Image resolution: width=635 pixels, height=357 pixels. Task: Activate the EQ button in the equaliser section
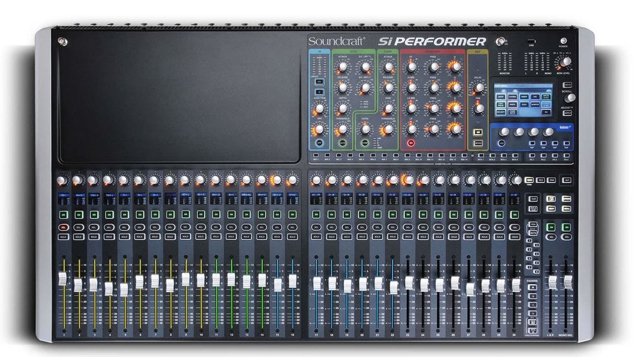coord(411,143)
